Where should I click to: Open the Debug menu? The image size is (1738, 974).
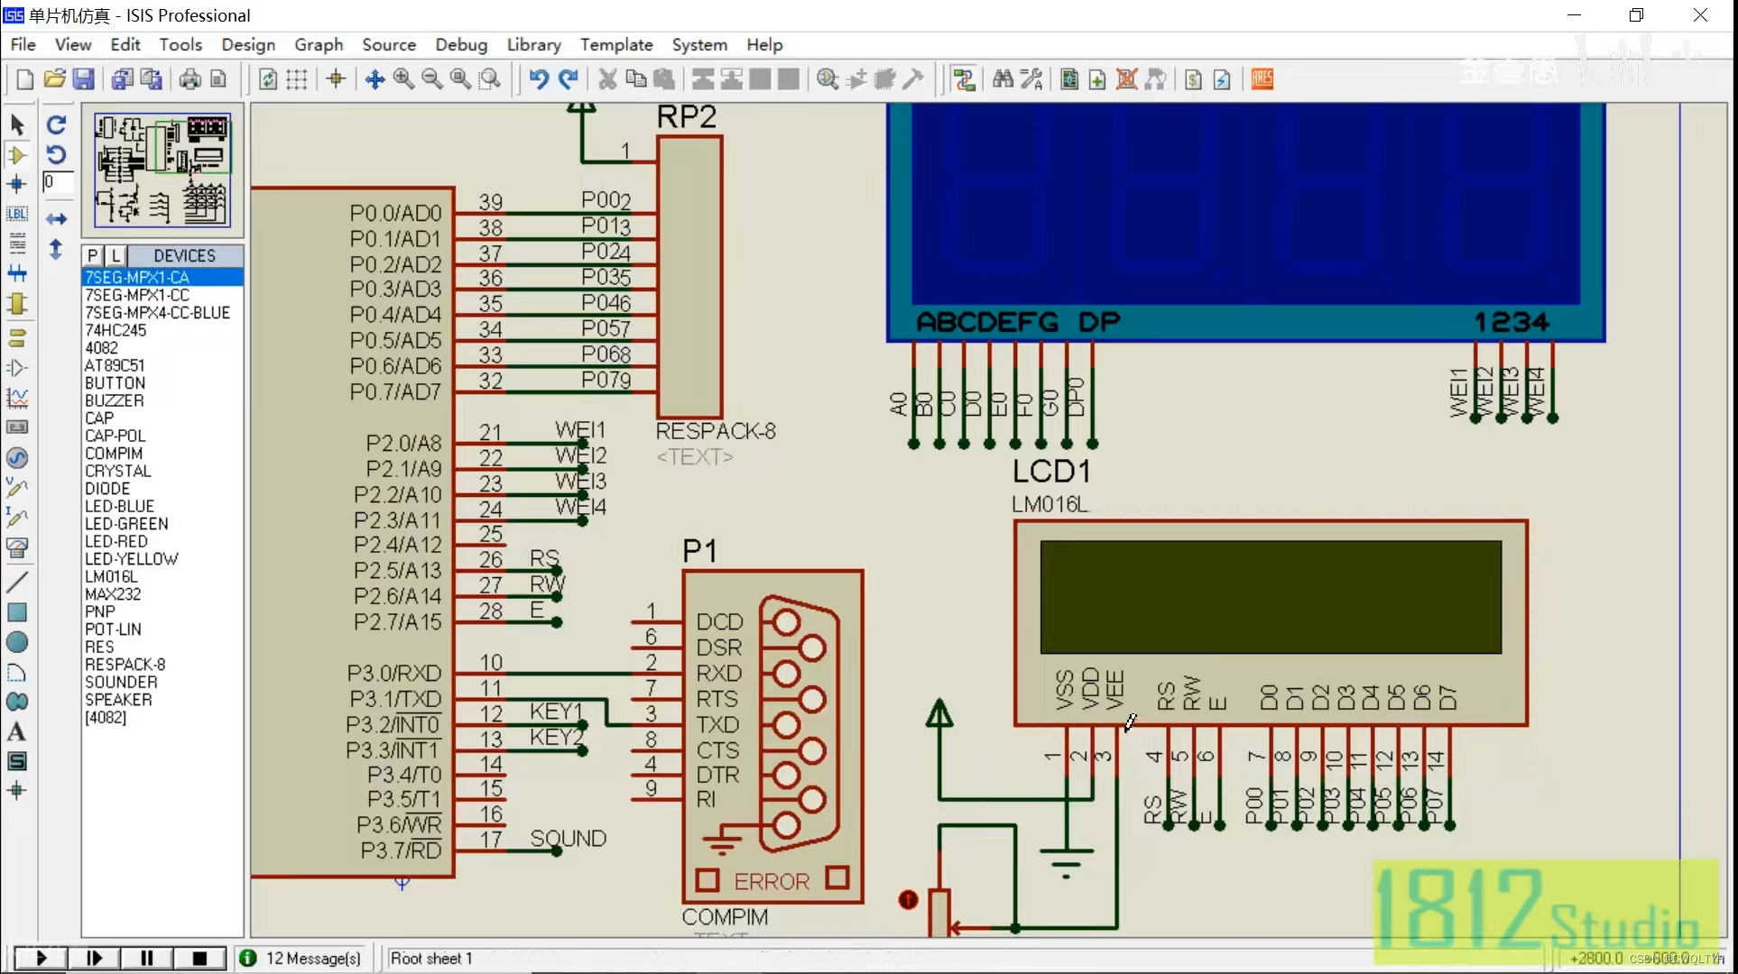tap(461, 44)
